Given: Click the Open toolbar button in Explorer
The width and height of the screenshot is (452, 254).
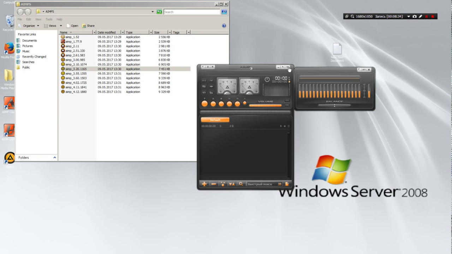Looking at the screenshot, I should (x=72, y=26).
